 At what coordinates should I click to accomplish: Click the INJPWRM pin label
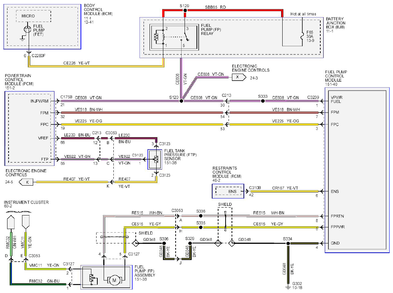coord(40,101)
